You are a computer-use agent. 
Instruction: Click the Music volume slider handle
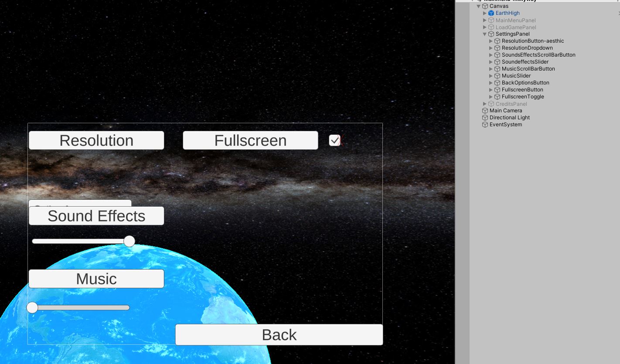click(32, 308)
